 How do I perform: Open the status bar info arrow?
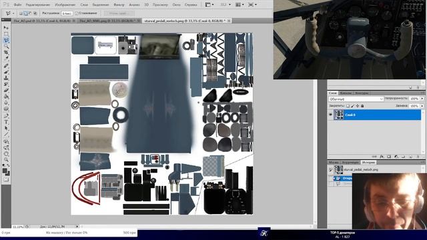77,227
